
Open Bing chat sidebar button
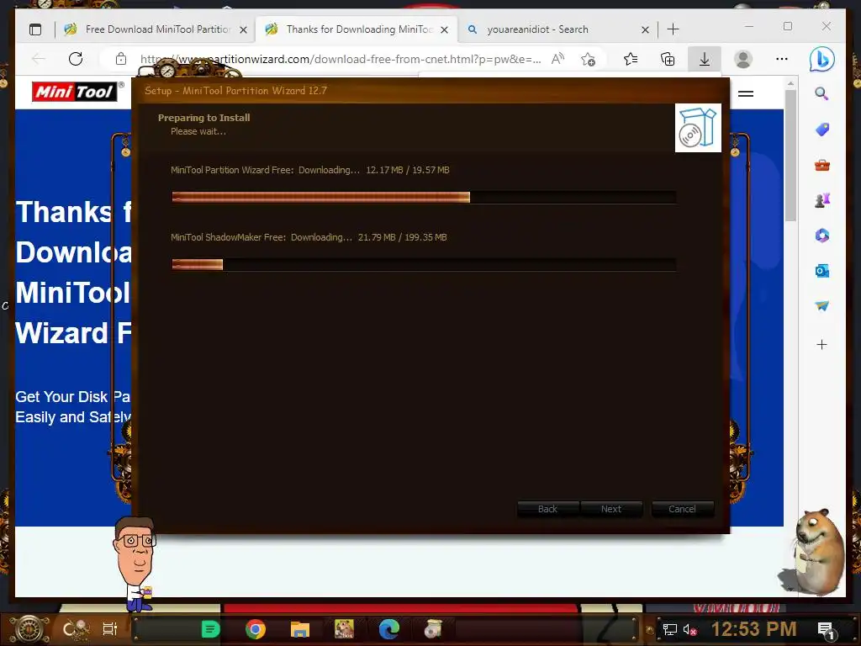click(822, 60)
